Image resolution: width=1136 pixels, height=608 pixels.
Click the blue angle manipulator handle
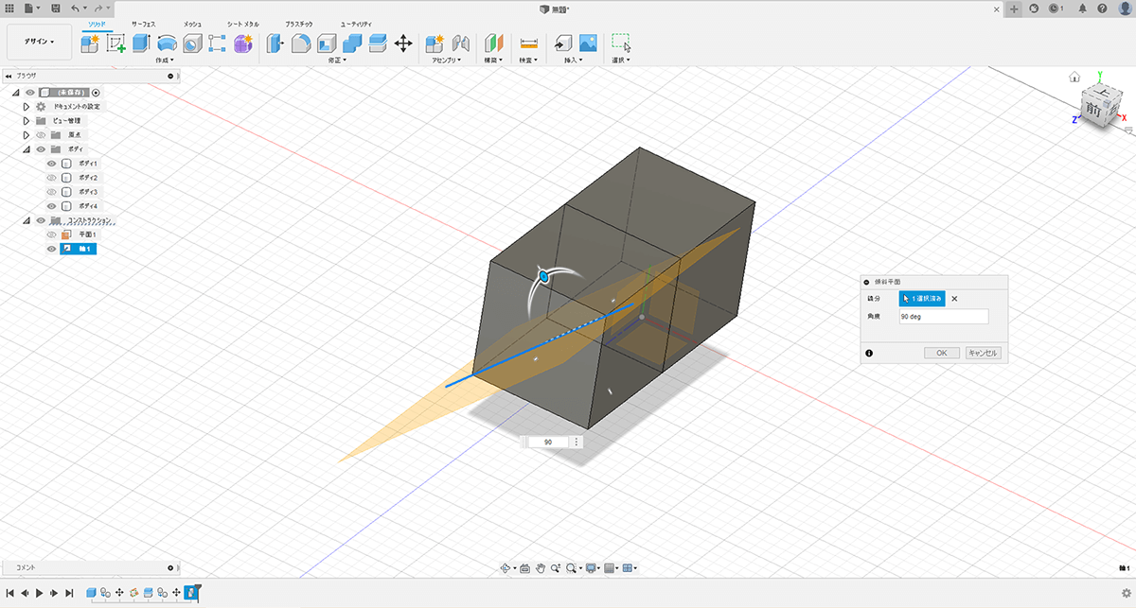coord(544,277)
